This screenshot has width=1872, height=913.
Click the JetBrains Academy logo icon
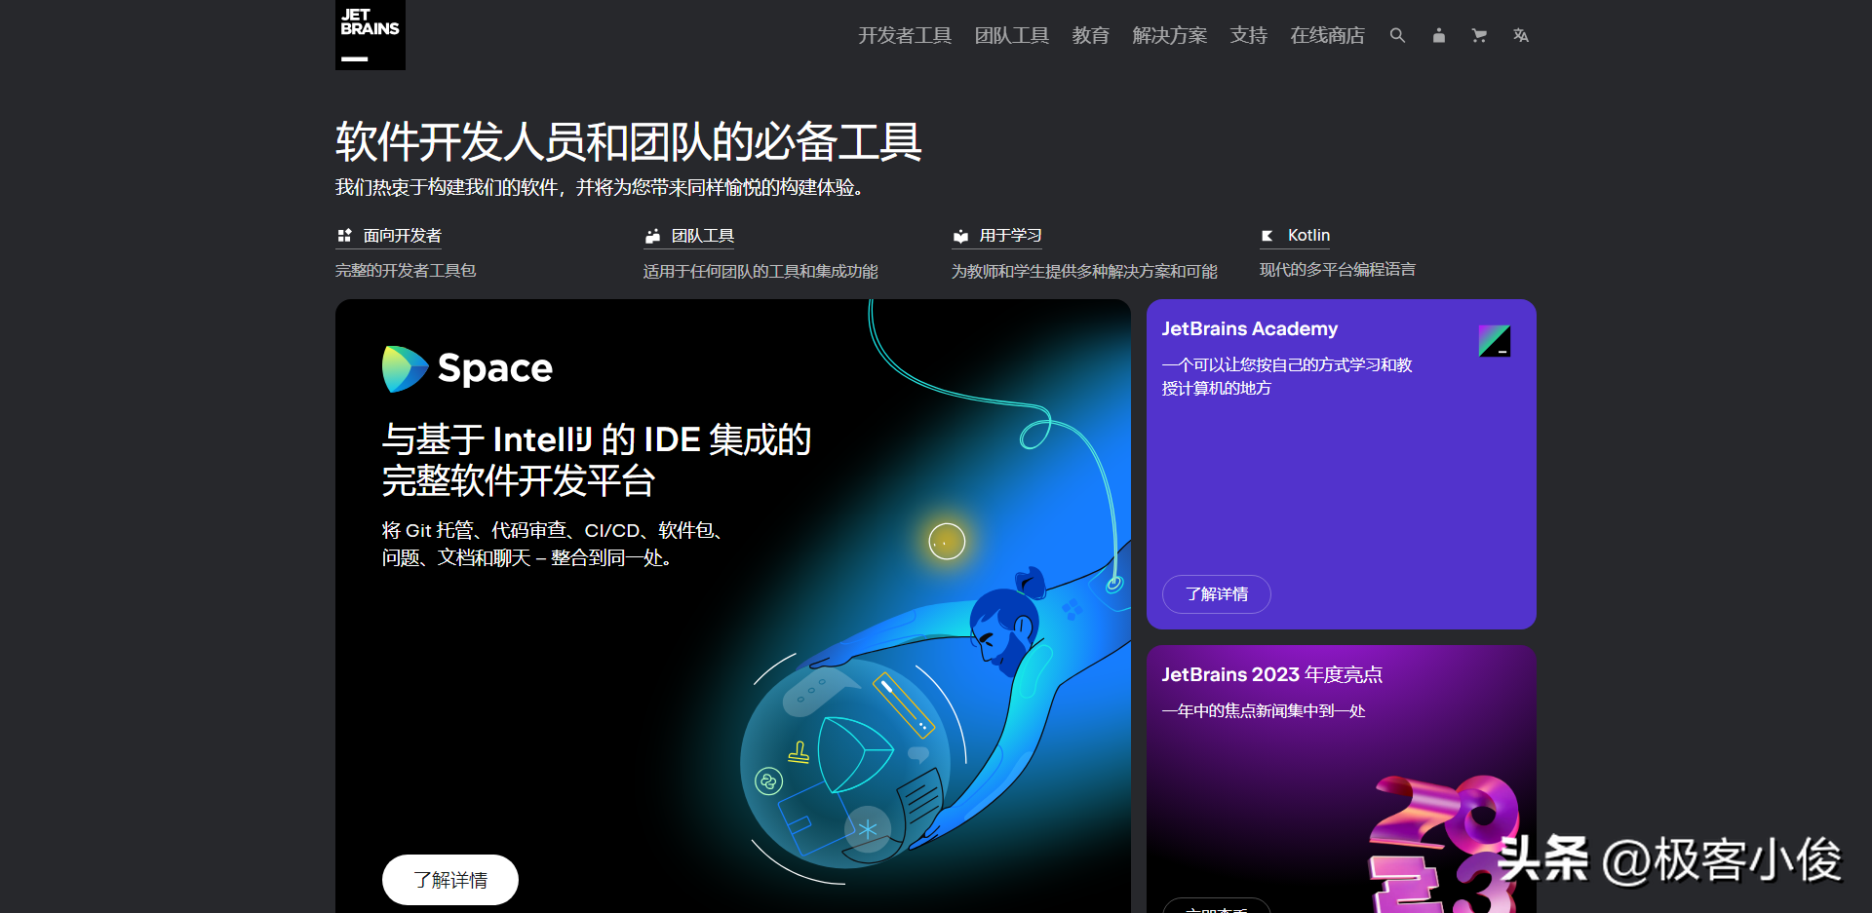coord(1494,341)
